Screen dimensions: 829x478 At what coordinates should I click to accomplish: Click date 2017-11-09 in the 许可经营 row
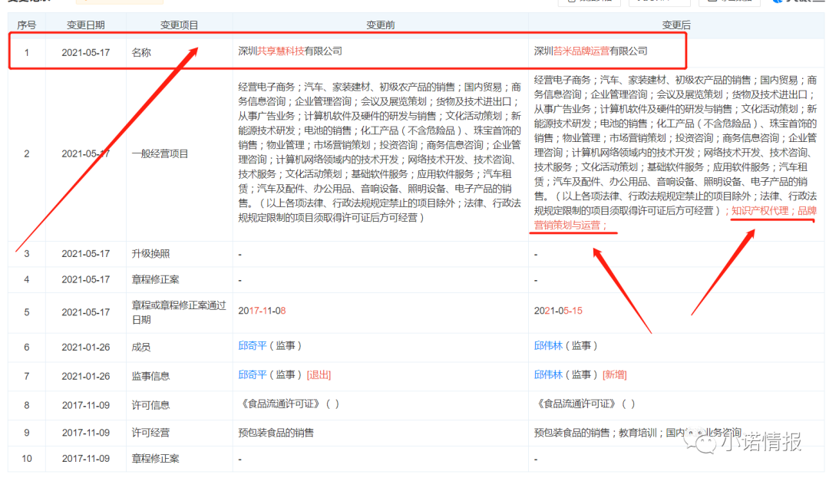(x=86, y=433)
